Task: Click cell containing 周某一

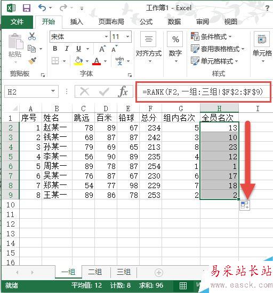Action: [57, 166]
